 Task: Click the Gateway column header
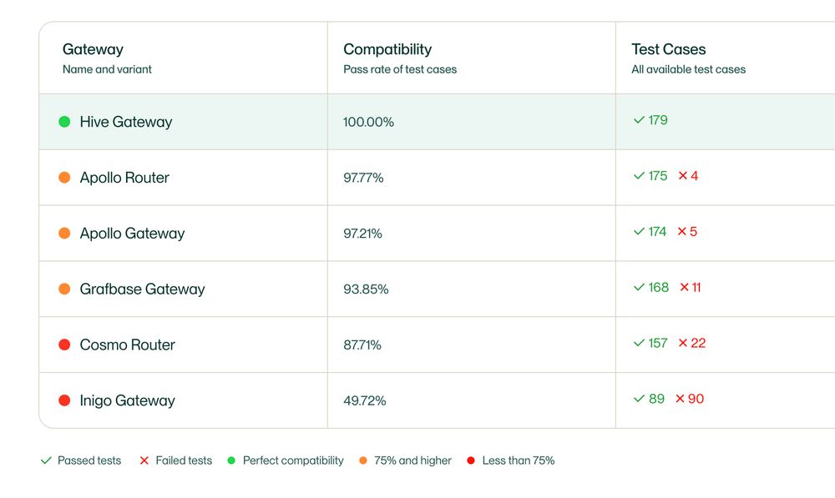[94, 49]
